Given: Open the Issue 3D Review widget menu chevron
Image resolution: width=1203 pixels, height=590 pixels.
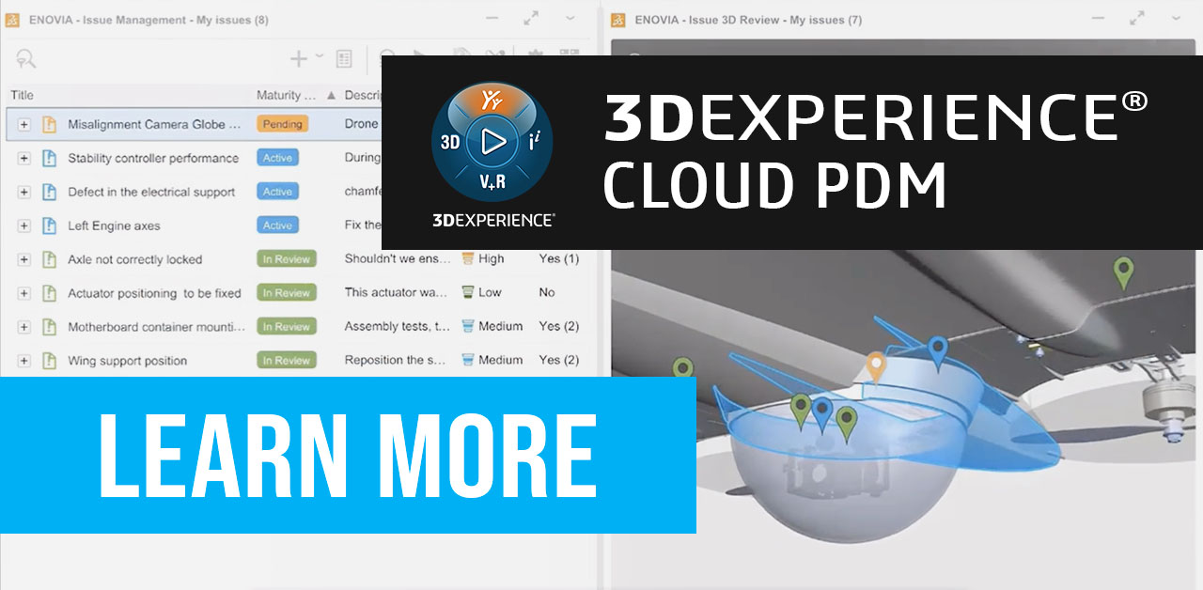Looking at the screenshot, I should coord(1177,18).
